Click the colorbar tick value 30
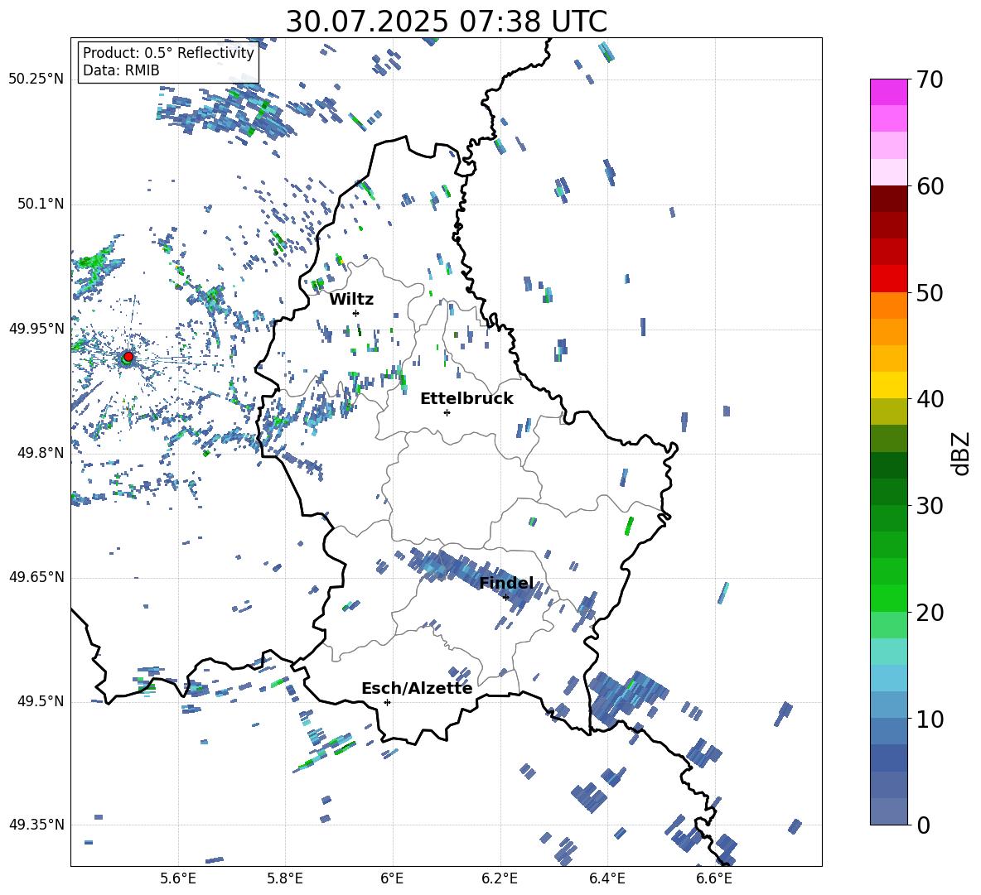 930,506
